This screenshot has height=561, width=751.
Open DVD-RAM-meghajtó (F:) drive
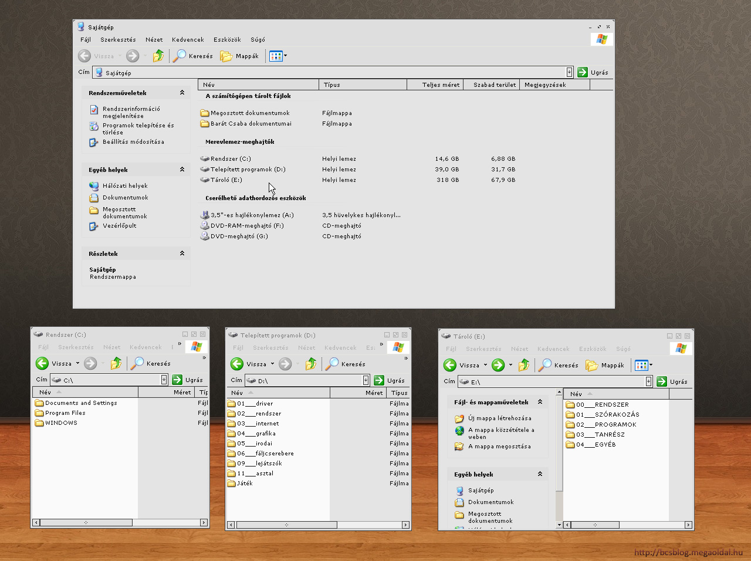tap(246, 225)
